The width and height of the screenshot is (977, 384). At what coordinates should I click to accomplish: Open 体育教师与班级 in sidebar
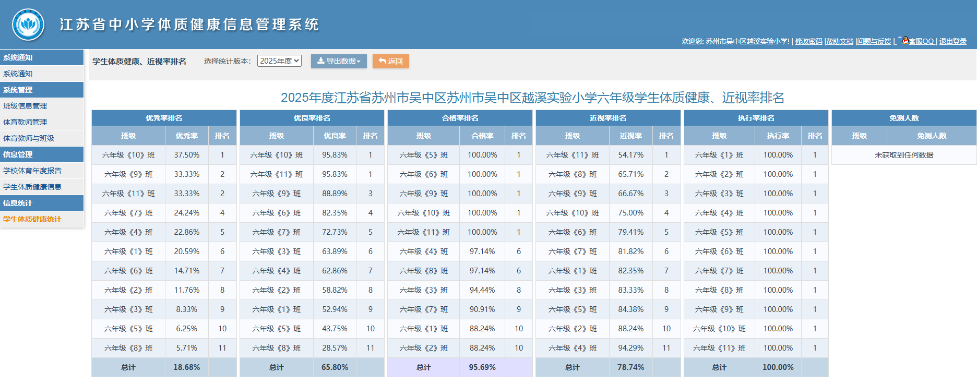(42, 138)
